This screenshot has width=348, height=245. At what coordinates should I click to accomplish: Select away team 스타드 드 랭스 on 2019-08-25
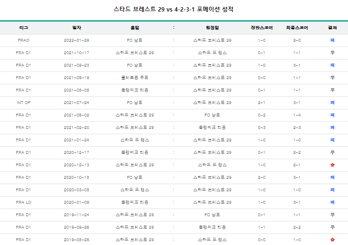tap(212, 240)
